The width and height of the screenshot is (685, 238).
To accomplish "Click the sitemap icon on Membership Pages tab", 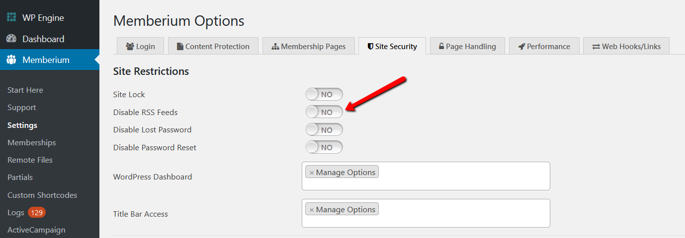I will (x=275, y=46).
